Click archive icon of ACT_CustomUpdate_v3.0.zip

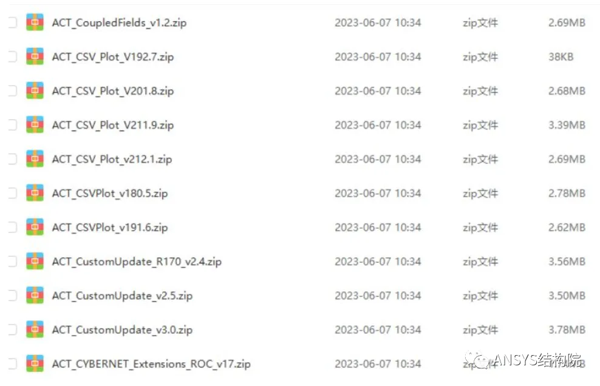pos(35,330)
